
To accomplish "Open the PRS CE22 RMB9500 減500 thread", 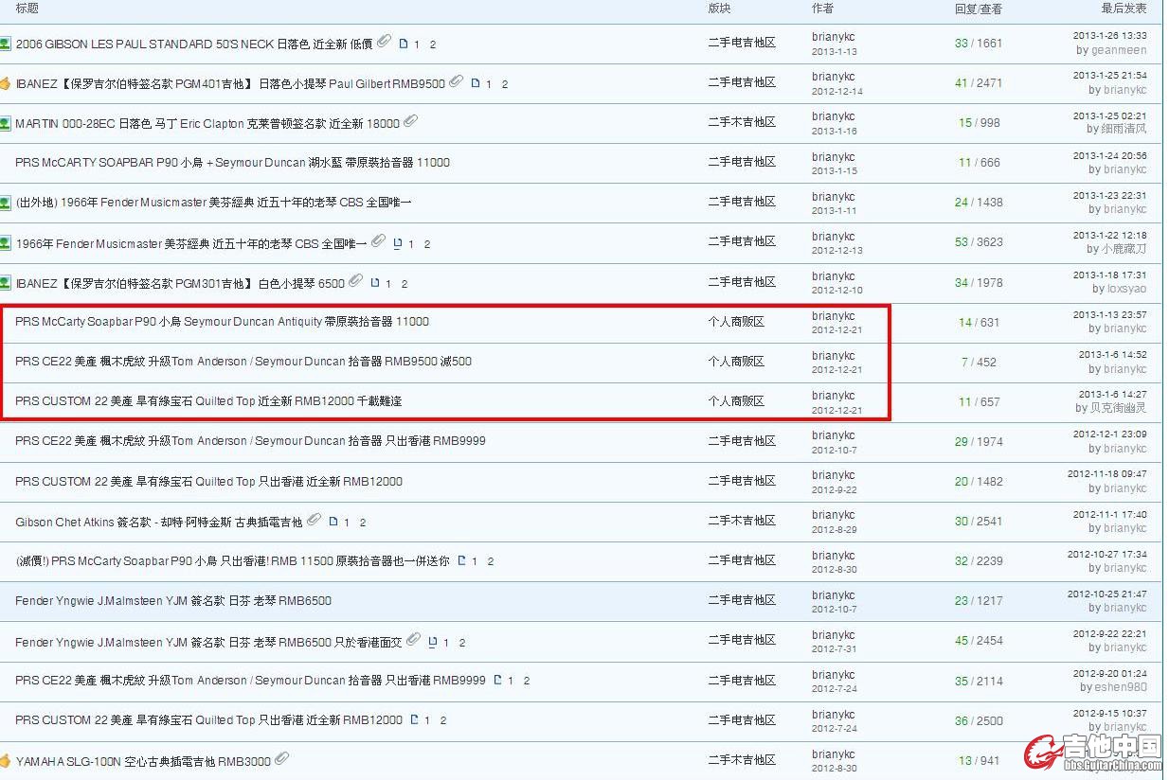I will [x=243, y=362].
